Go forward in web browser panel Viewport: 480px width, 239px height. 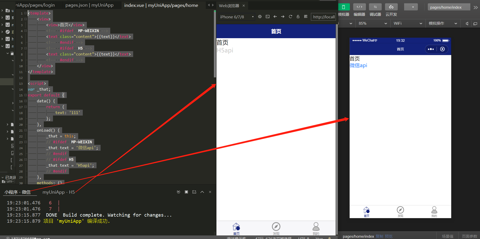click(283, 17)
